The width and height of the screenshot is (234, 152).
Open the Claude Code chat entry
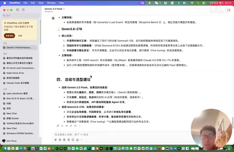19,83
